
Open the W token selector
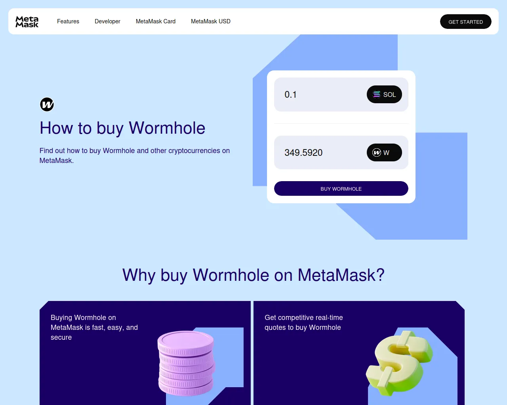(384, 153)
